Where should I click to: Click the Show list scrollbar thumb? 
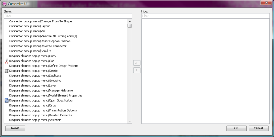pyautogui.click(x=130, y=26)
